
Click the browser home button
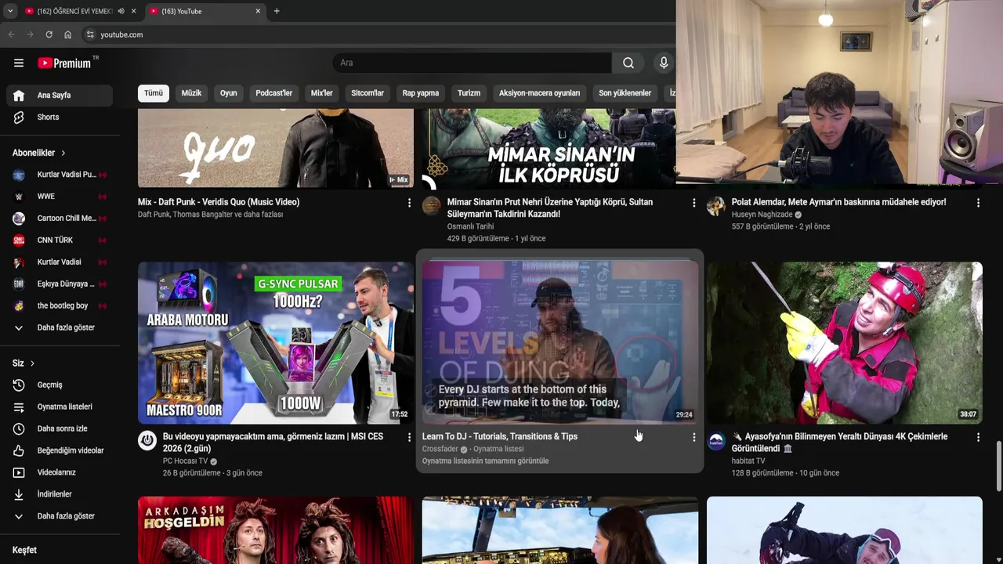pyautogui.click(x=68, y=34)
